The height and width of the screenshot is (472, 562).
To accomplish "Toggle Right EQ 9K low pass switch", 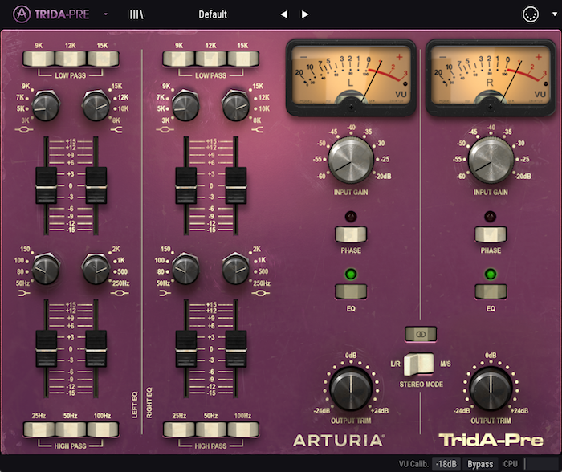I will tap(179, 59).
